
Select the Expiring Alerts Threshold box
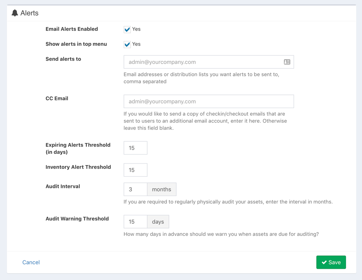136,148
